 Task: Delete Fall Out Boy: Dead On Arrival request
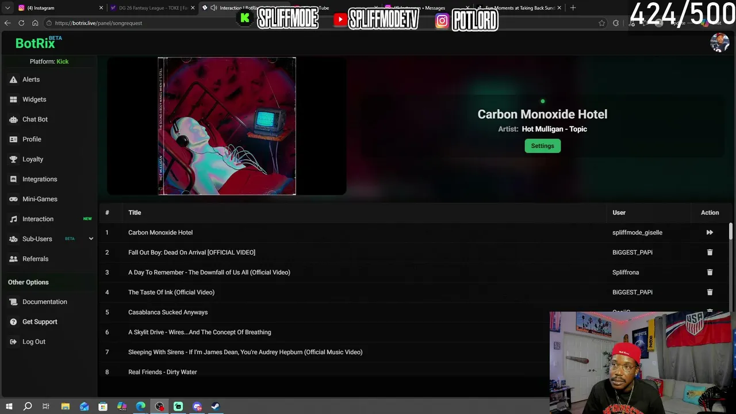710,252
